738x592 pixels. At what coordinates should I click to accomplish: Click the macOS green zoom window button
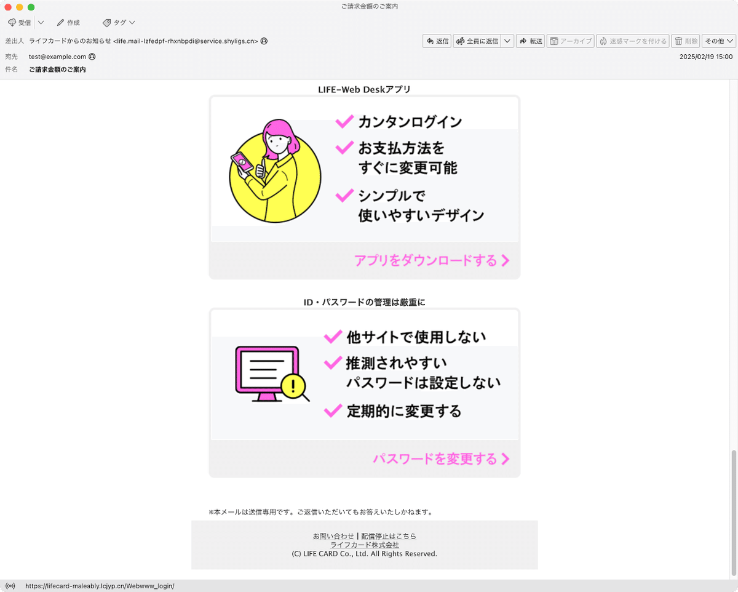pos(31,7)
